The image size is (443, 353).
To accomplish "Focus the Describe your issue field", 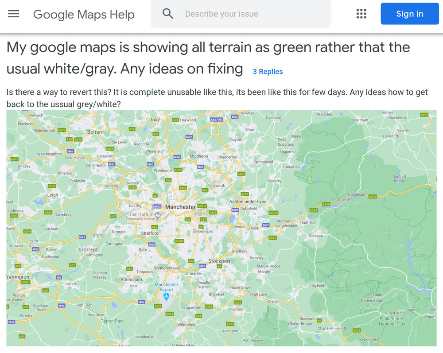I will point(241,14).
